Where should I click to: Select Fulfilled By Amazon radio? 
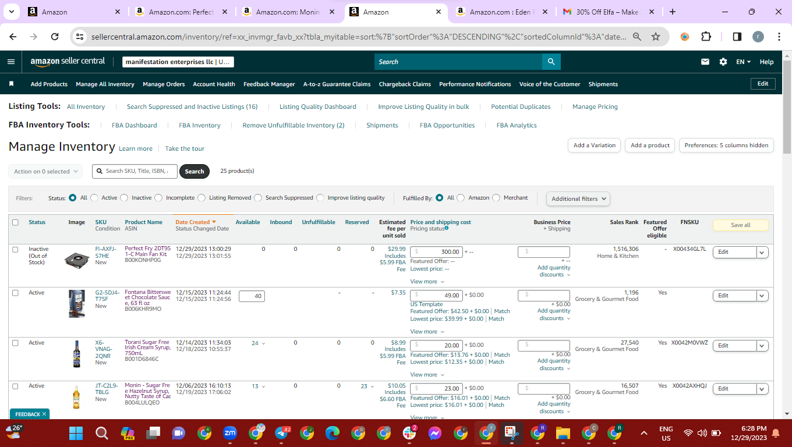tap(461, 198)
